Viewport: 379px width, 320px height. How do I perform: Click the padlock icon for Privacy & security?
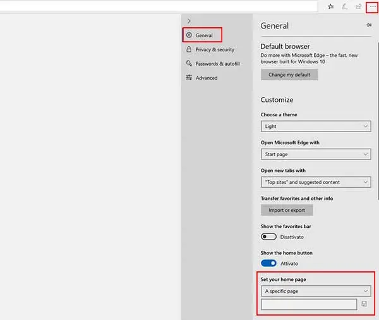click(189, 49)
